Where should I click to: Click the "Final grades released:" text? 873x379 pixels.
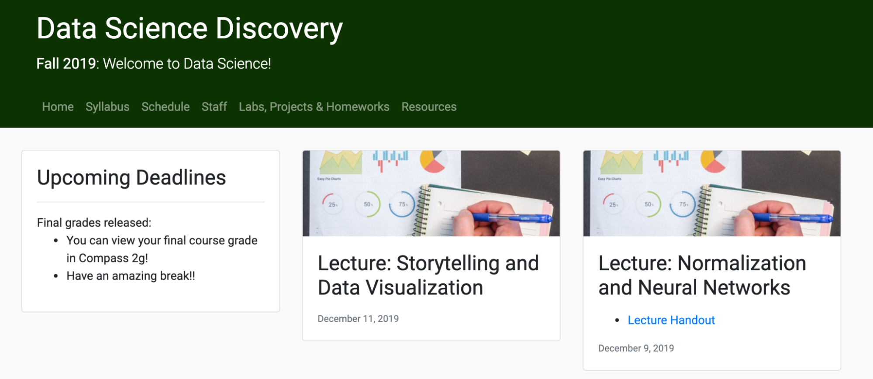[94, 223]
